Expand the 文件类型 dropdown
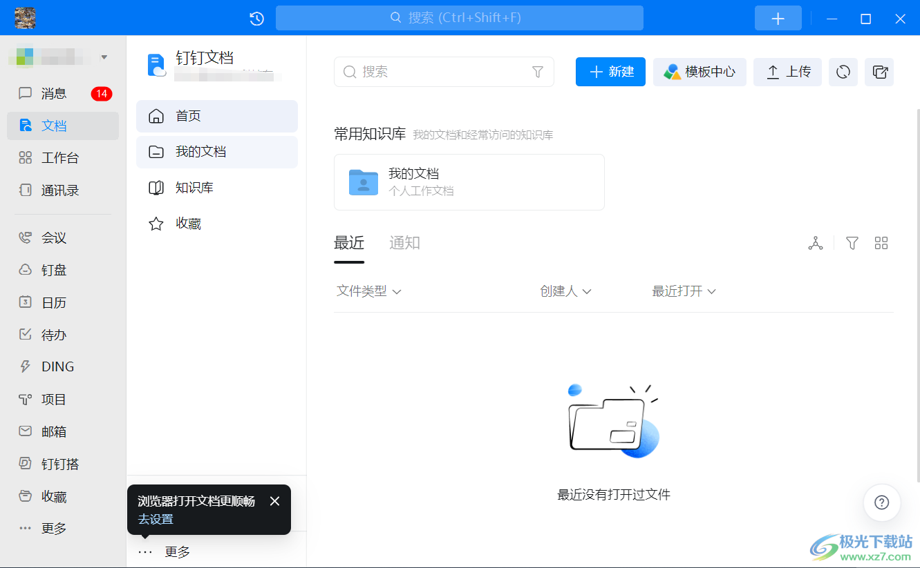The height and width of the screenshot is (568, 920). point(369,291)
